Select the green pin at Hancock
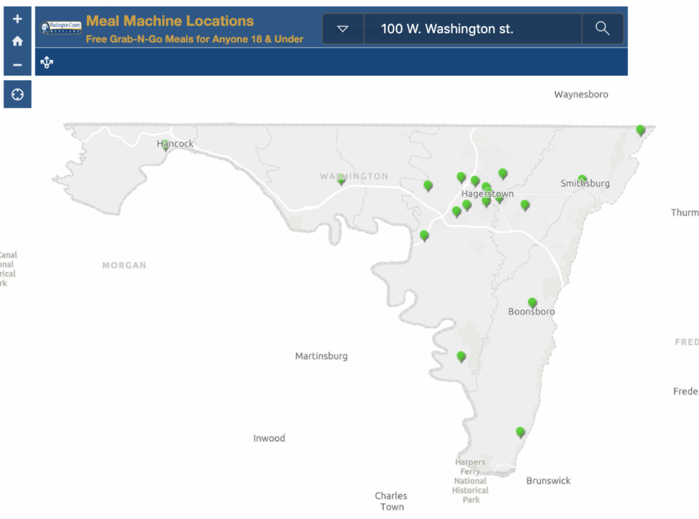 pos(165,145)
